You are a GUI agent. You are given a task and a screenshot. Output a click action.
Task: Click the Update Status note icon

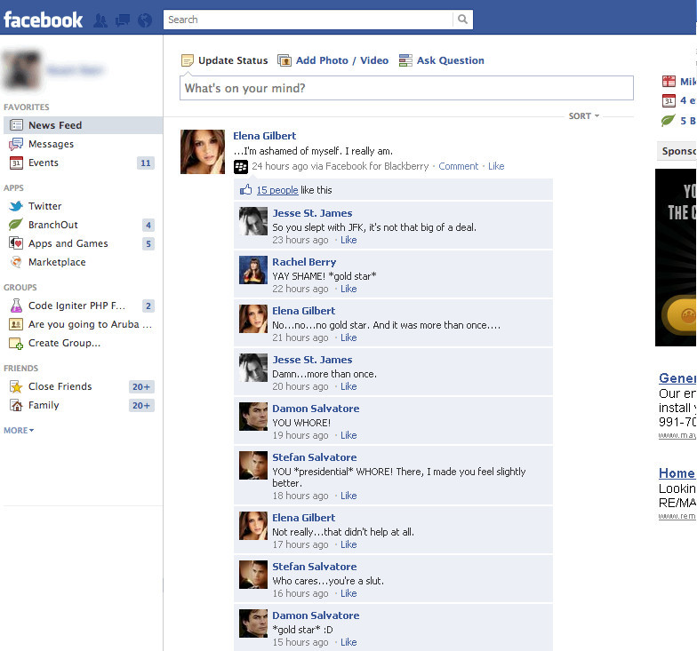(188, 60)
